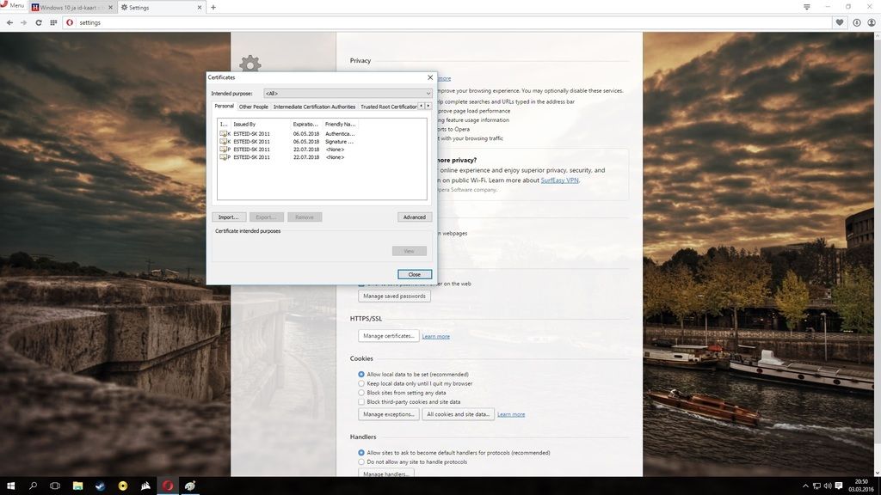Viewport: 881px width, 495px height.
Task: Switch to the Personal certificates tab
Action: pyautogui.click(x=225, y=106)
